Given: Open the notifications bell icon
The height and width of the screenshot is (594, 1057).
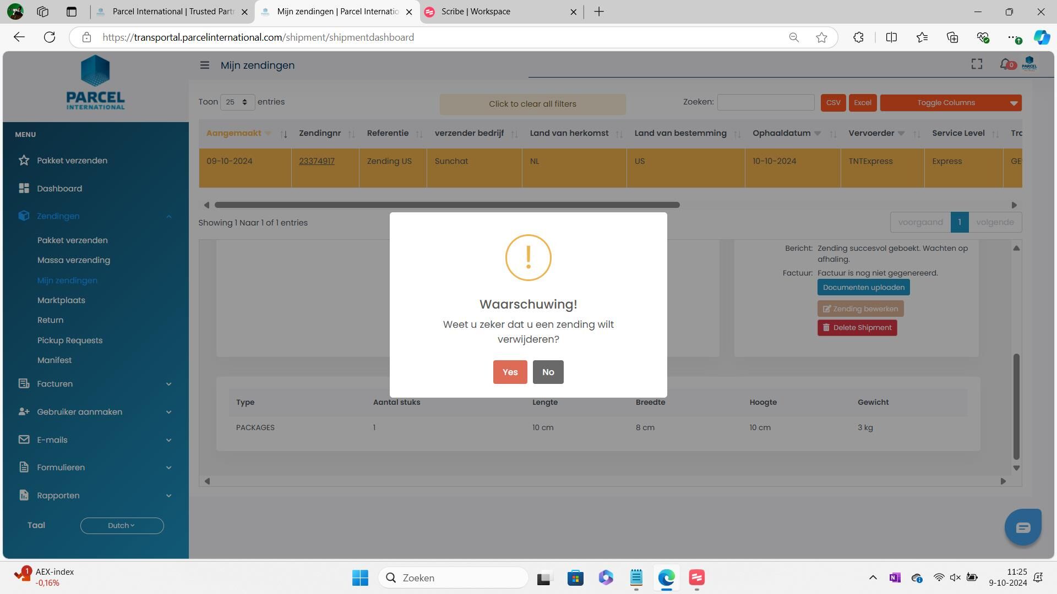Looking at the screenshot, I should point(1005,64).
